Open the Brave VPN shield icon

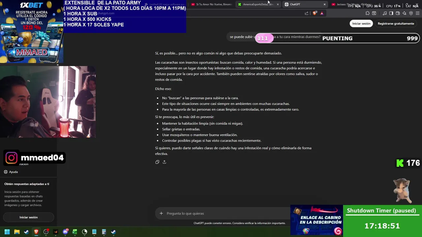click(x=411, y=13)
